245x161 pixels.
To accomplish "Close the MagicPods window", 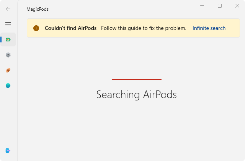I will 237,6.
